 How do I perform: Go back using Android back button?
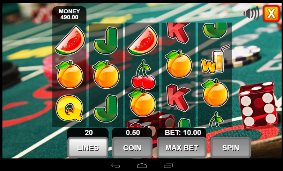click(116, 165)
